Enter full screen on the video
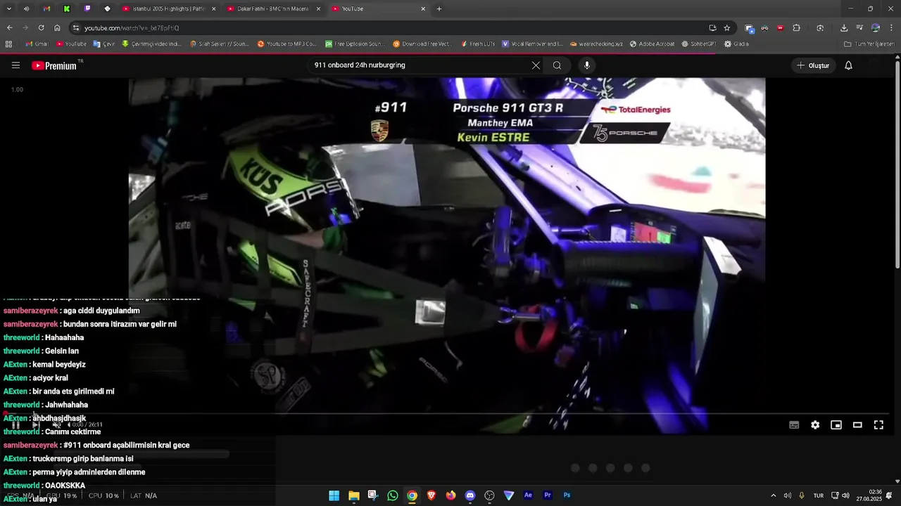This screenshot has height=506, width=901. pyautogui.click(x=878, y=424)
